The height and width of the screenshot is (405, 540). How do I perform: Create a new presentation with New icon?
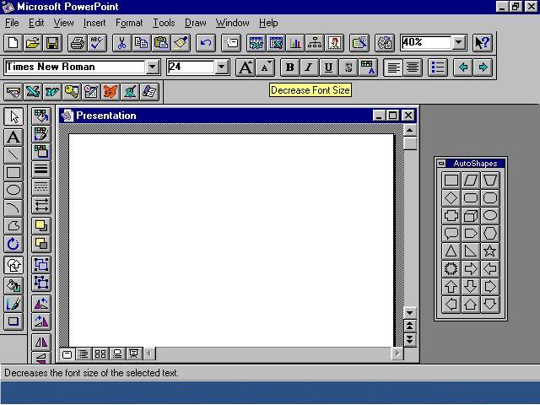tap(13, 43)
